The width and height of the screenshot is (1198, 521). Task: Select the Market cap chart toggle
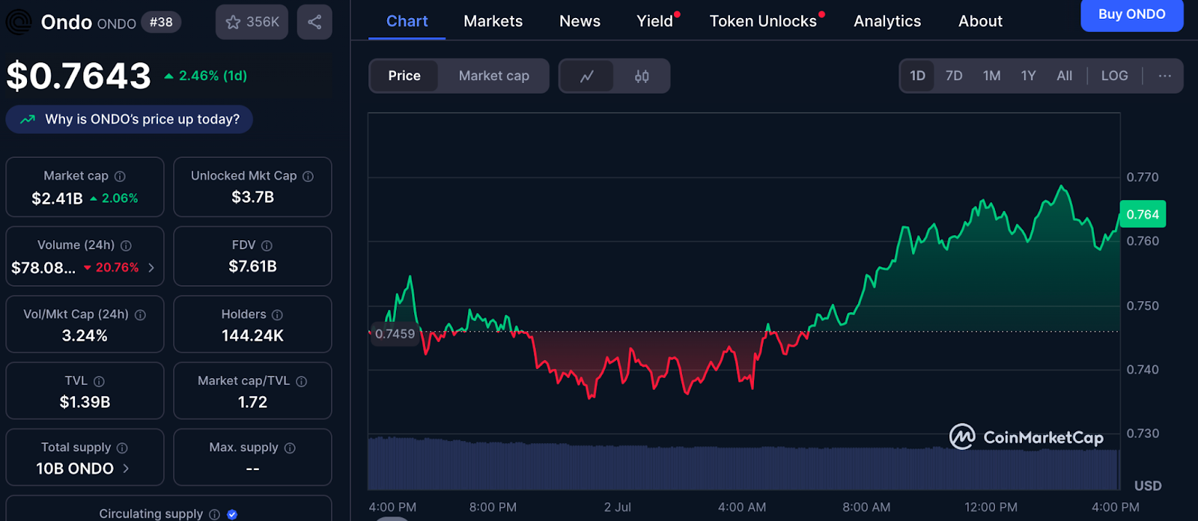click(x=493, y=76)
